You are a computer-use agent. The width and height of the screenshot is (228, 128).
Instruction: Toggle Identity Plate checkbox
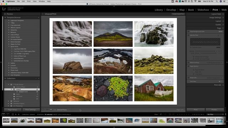(x=188, y=35)
